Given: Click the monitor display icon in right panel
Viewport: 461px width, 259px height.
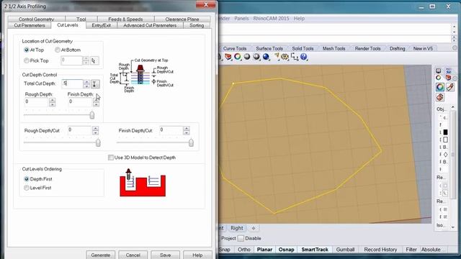Looking at the screenshot, I should point(439,71).
